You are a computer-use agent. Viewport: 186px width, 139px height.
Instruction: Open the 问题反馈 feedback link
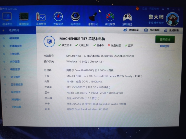pos(154,9)
